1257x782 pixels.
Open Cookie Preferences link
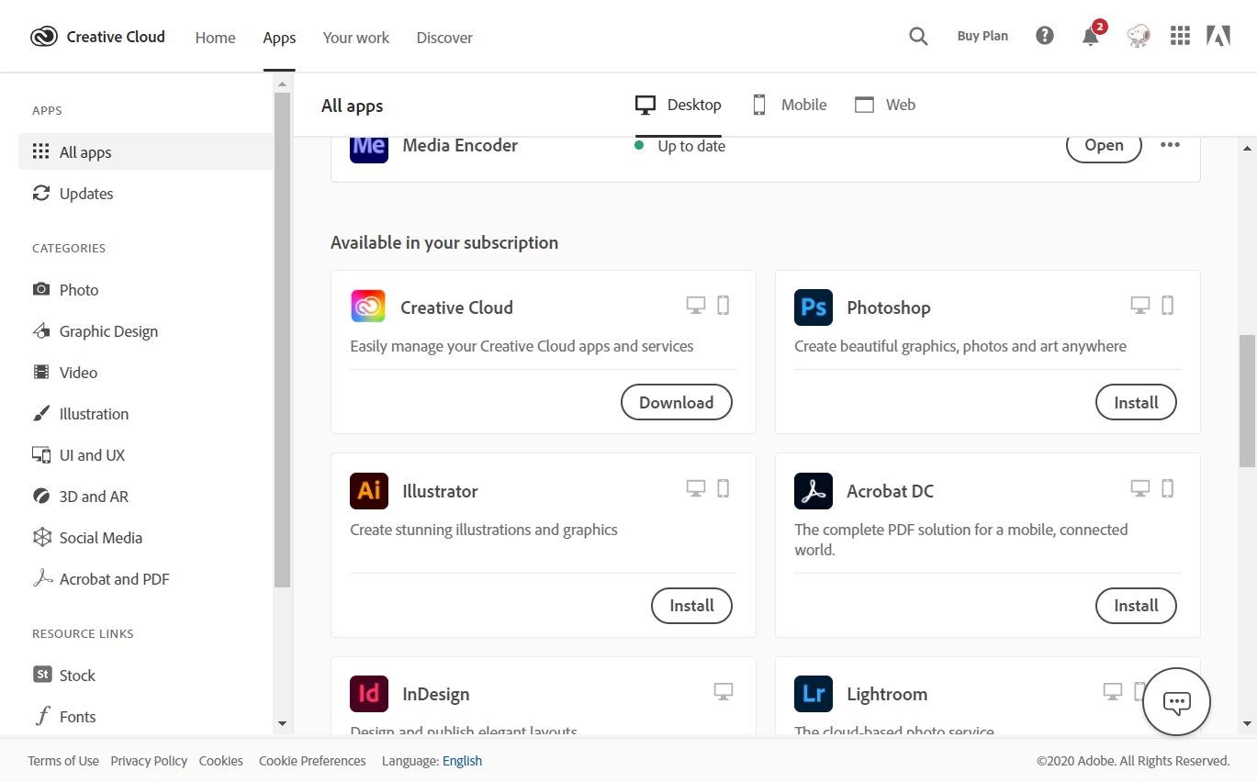coord(312,761)
